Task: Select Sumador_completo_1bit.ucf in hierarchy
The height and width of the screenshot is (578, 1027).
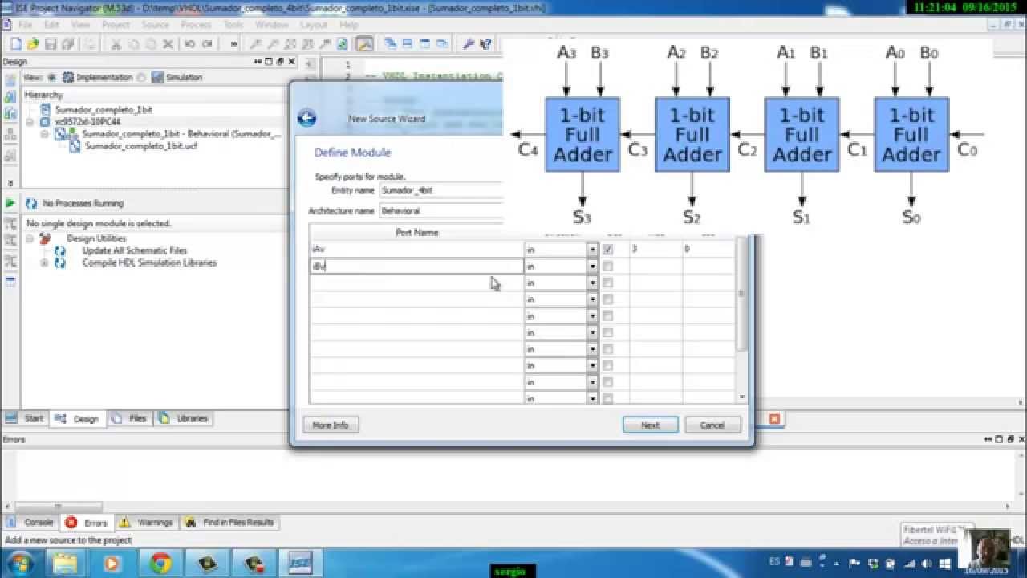Action: (x=141, y=146)
